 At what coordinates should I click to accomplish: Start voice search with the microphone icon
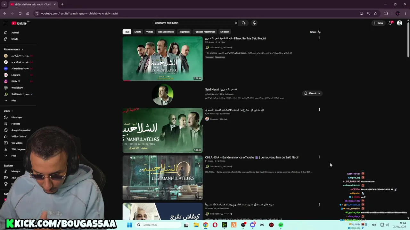(x=254, y=23)
